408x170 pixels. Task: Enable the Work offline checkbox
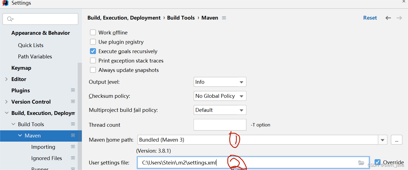click(93, 33)
